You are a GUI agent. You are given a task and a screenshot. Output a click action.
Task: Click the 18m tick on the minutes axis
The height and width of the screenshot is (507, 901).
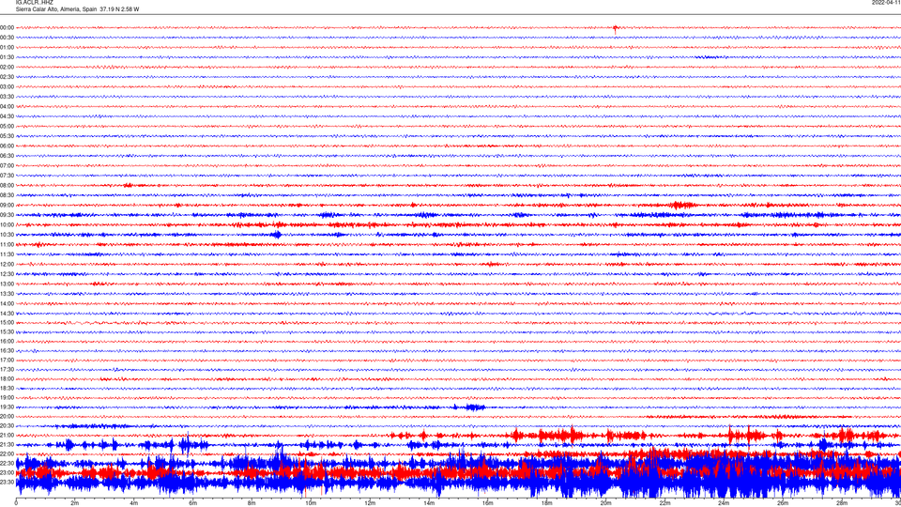(x=546, y=503)
